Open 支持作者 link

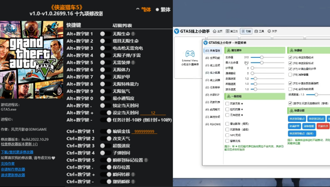8,164
